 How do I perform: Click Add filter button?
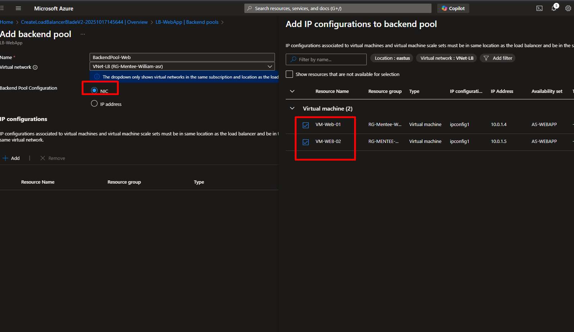click(x=498, y=58)
